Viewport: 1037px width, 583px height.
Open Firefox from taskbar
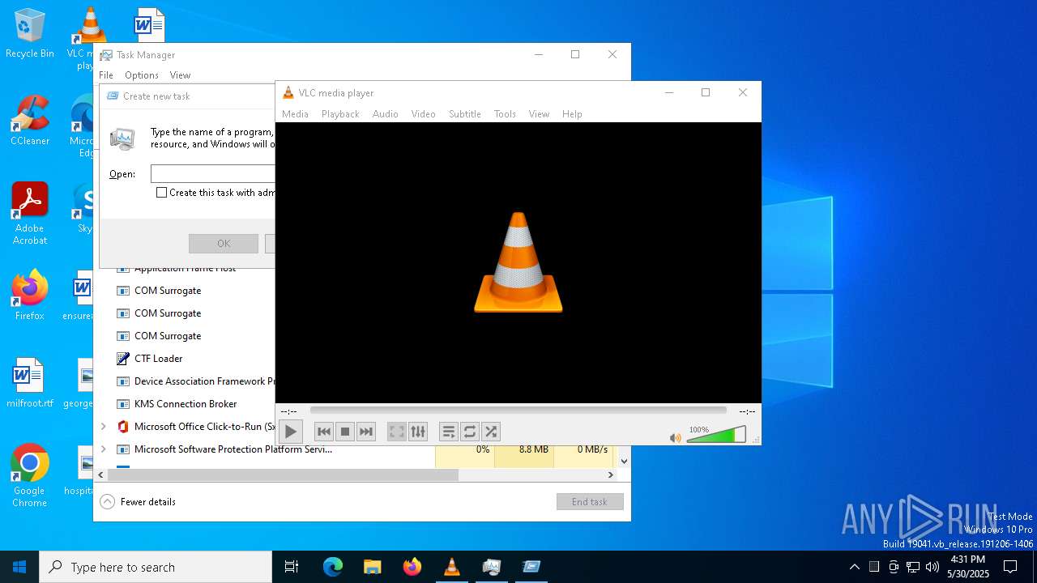pos(412,567)
